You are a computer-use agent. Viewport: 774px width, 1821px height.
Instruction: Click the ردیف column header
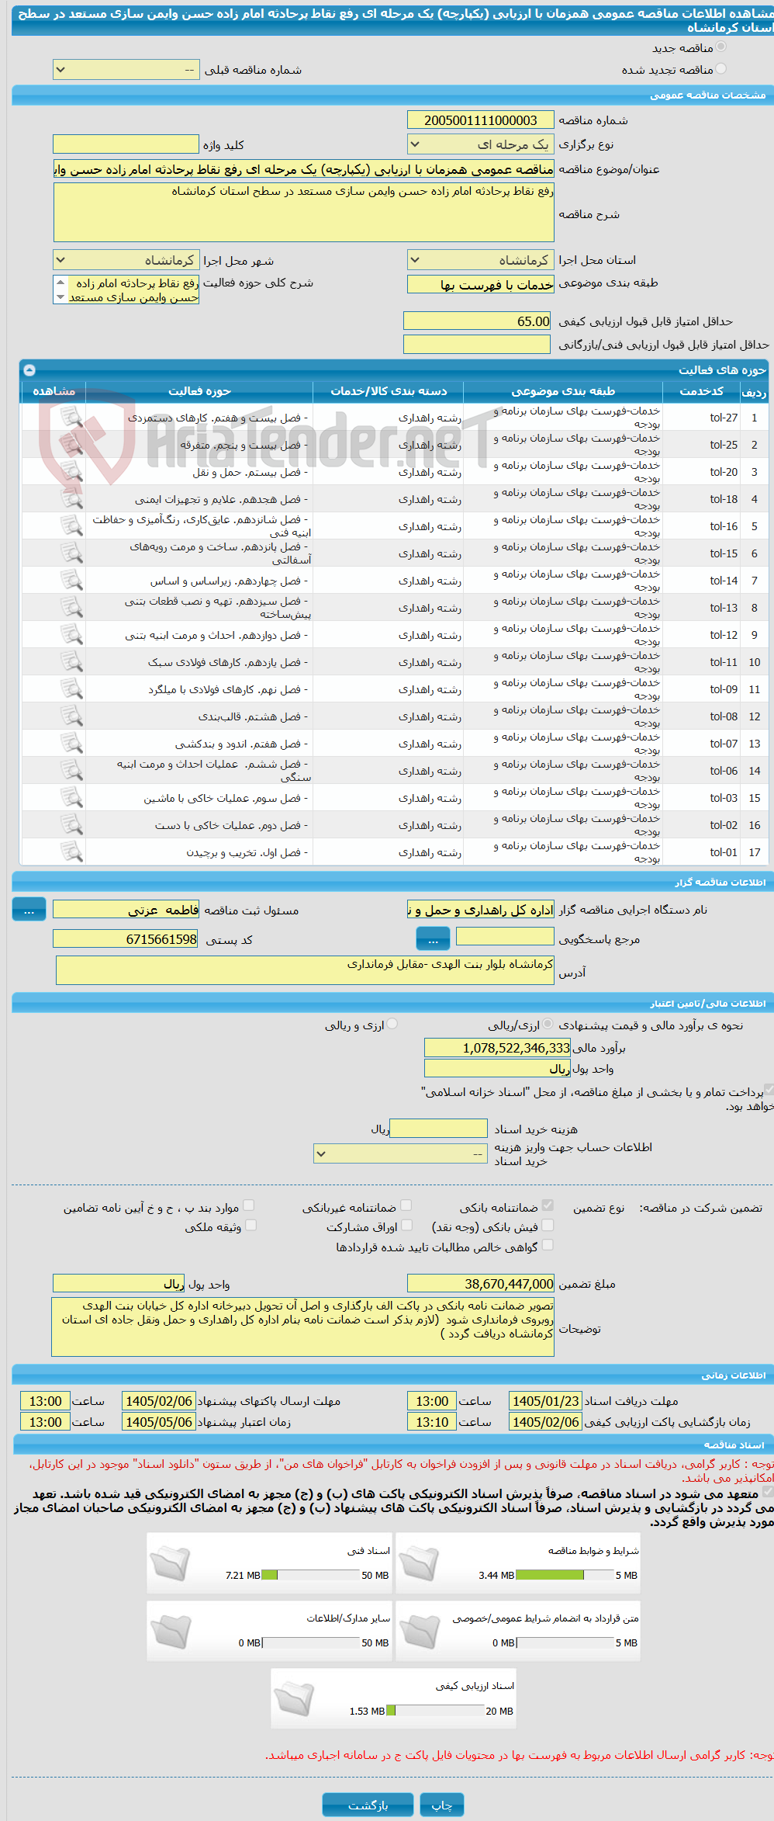tap(754, 391)
